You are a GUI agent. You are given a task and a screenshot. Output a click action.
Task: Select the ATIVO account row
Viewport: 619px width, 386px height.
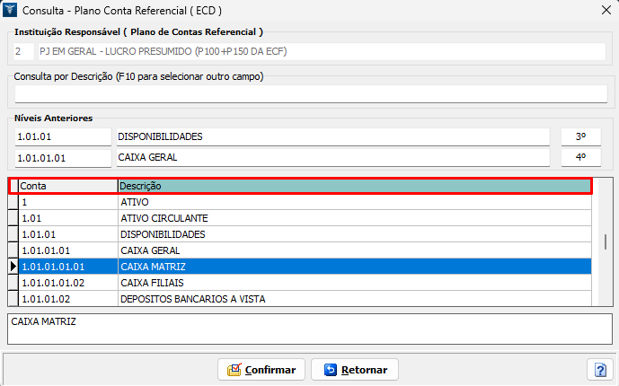(x=354, y=202)
